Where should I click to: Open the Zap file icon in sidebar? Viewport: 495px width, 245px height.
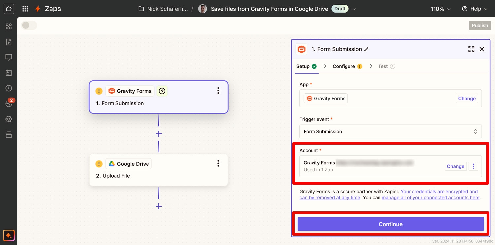(x=9, y=42)
